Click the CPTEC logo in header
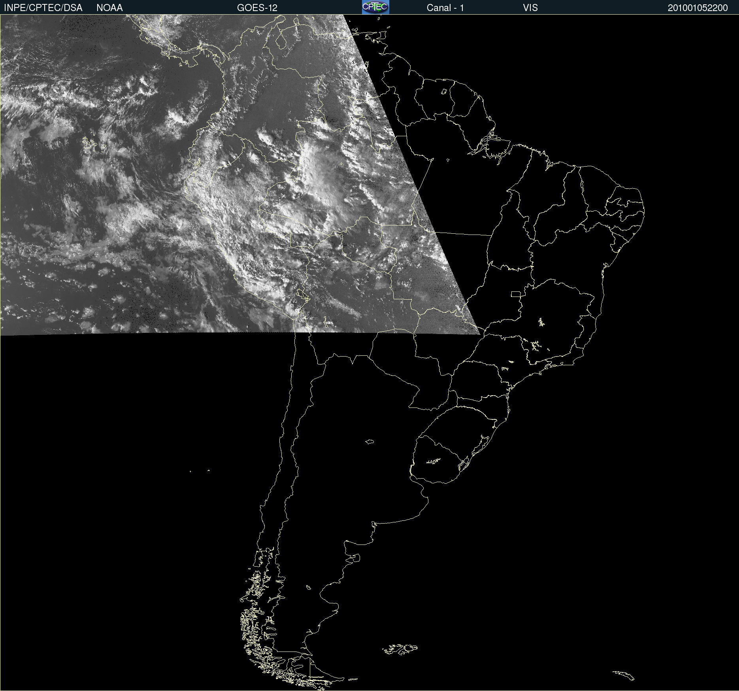Screen dimensions: 739x691 pyautogui.click(x=375, y=7)
